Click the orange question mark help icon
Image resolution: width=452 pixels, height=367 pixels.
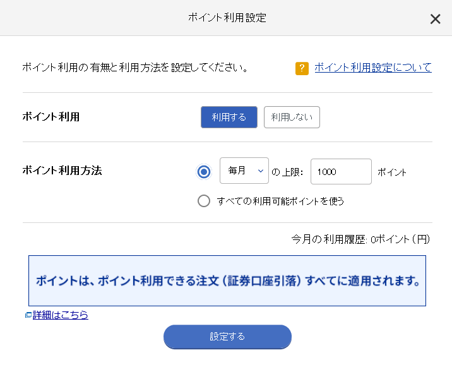click(x=302, y=68)
